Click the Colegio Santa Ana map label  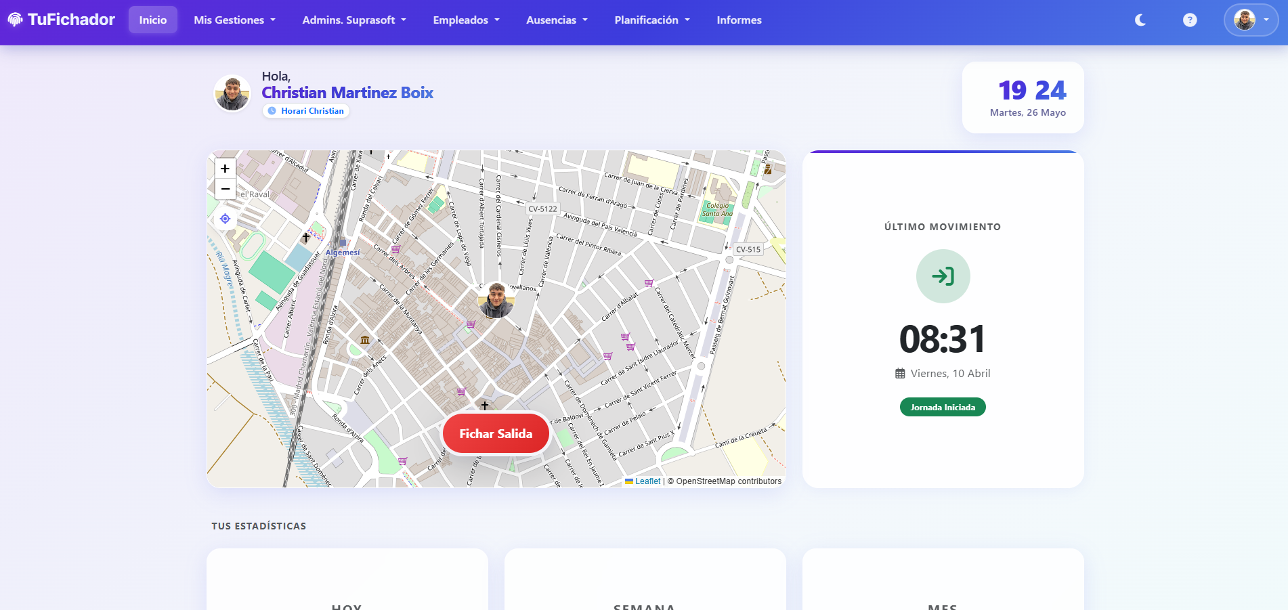tap(717, 209)
